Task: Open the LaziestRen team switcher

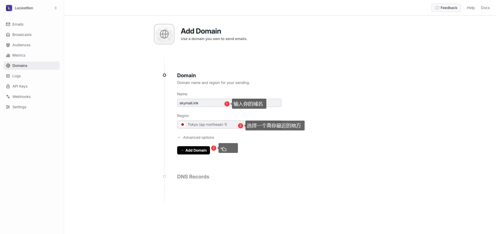Action: coord(32,8)
